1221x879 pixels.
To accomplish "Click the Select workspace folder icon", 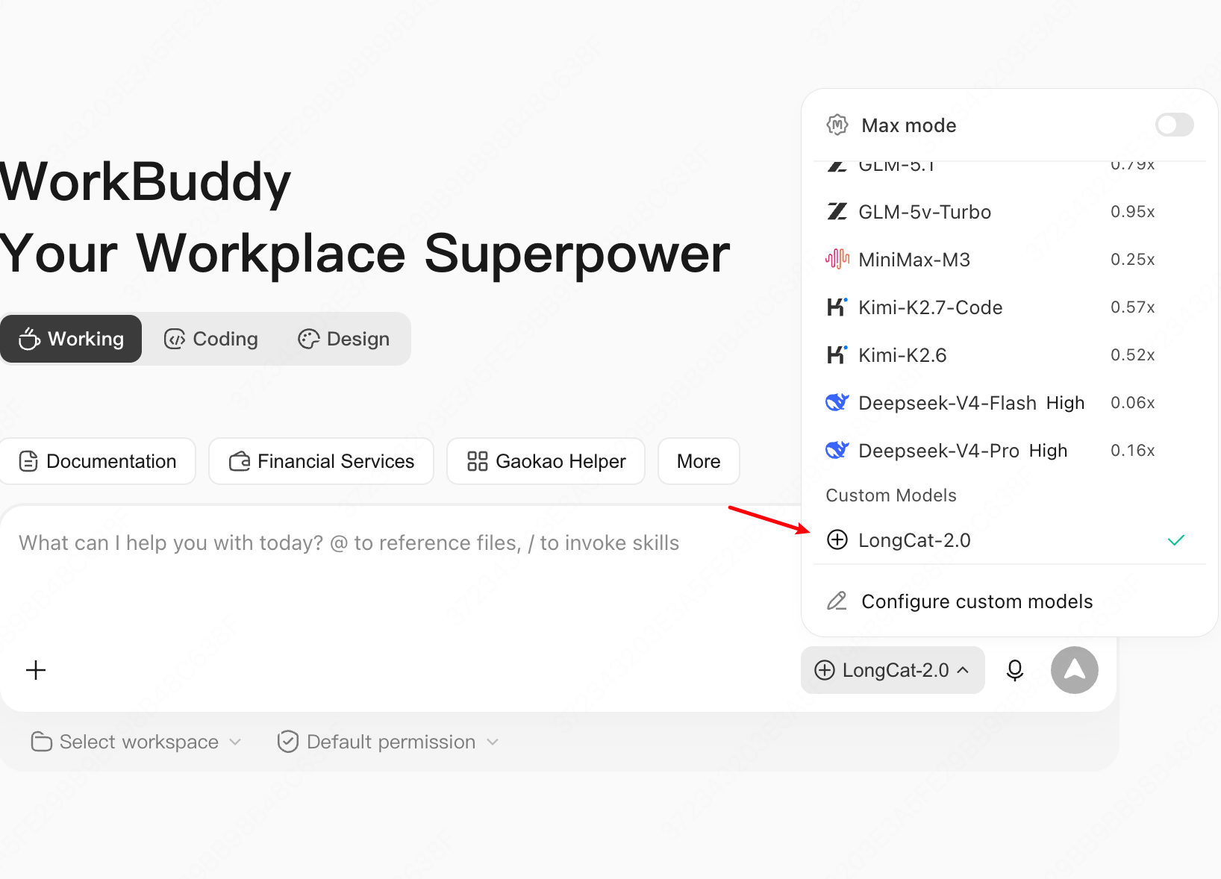I will click(x=42, y=742).
